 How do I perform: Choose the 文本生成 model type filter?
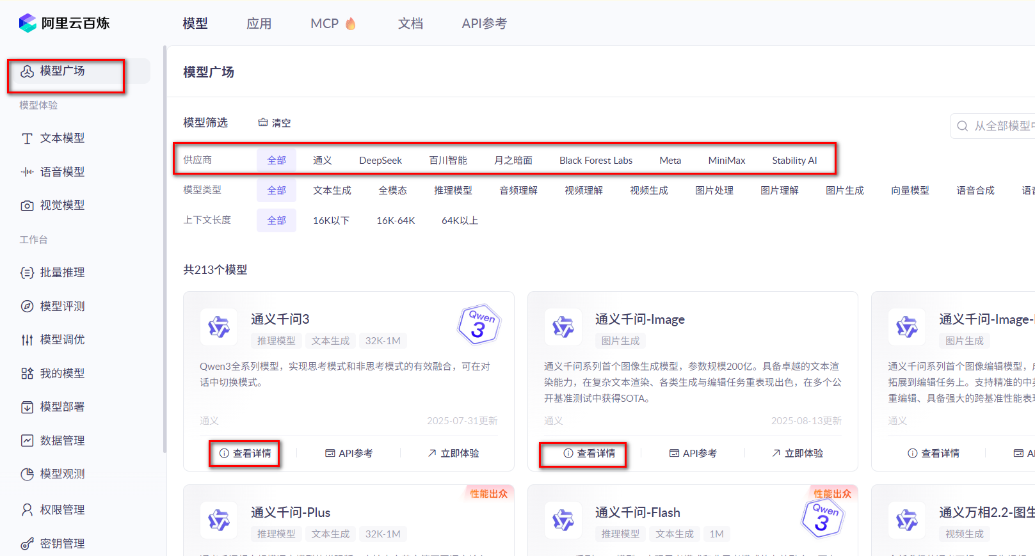(332, 190)
